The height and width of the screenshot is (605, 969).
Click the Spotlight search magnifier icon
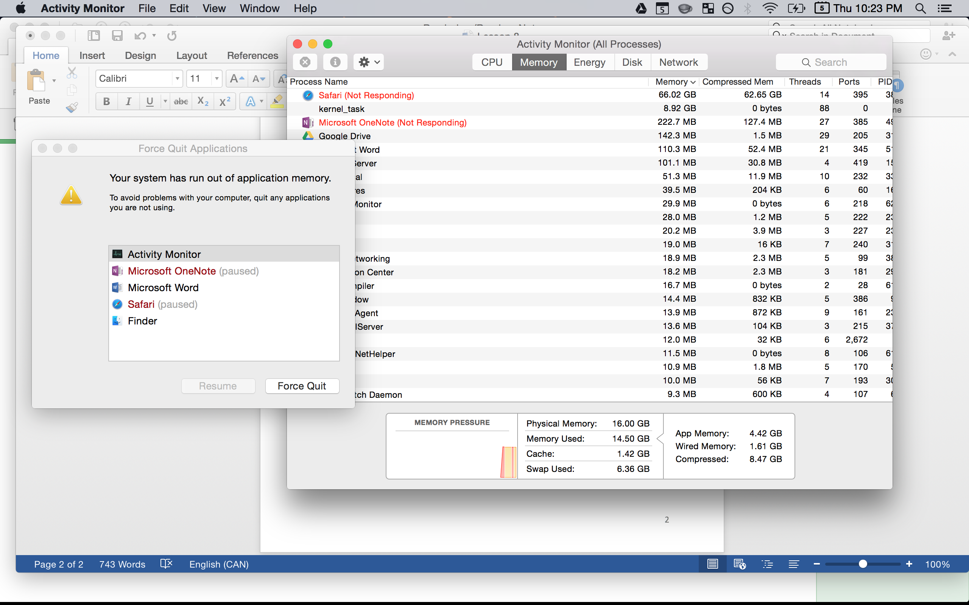coord(920,8)
